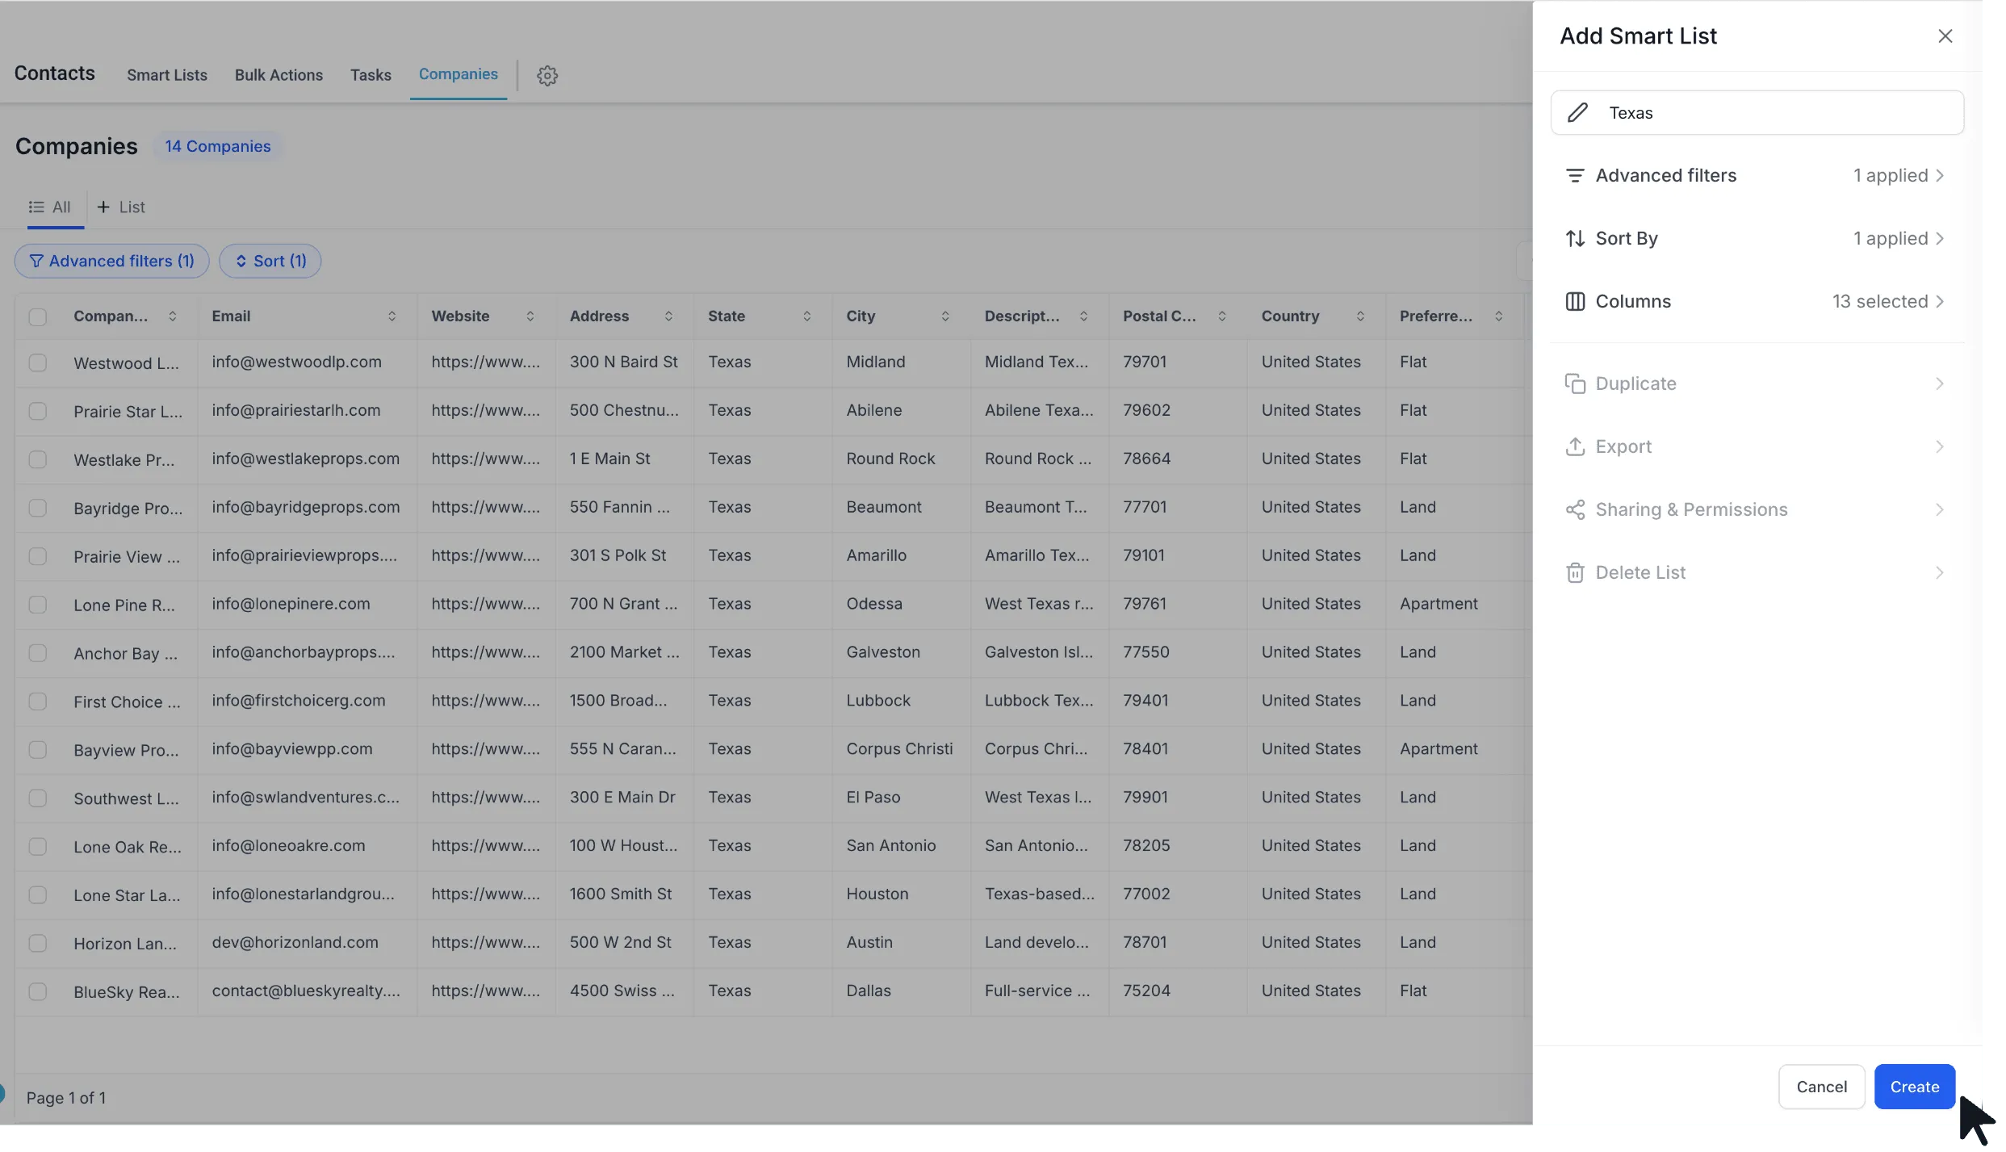Screen dimensions: 2006x1152
Task: Close the Add Smart List panel
Action: 1945,36
